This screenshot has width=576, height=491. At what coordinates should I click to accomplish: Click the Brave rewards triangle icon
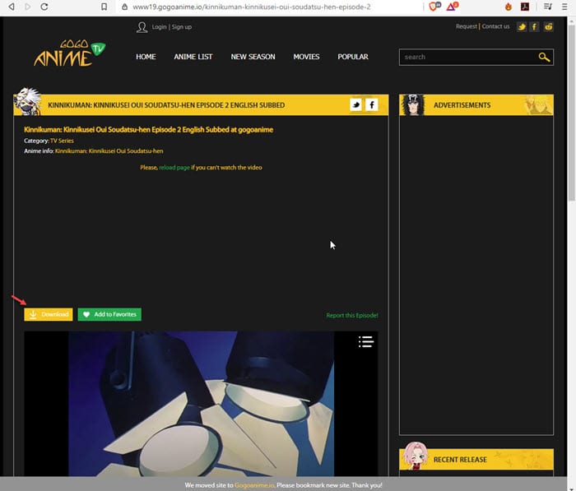pos(453,7)
